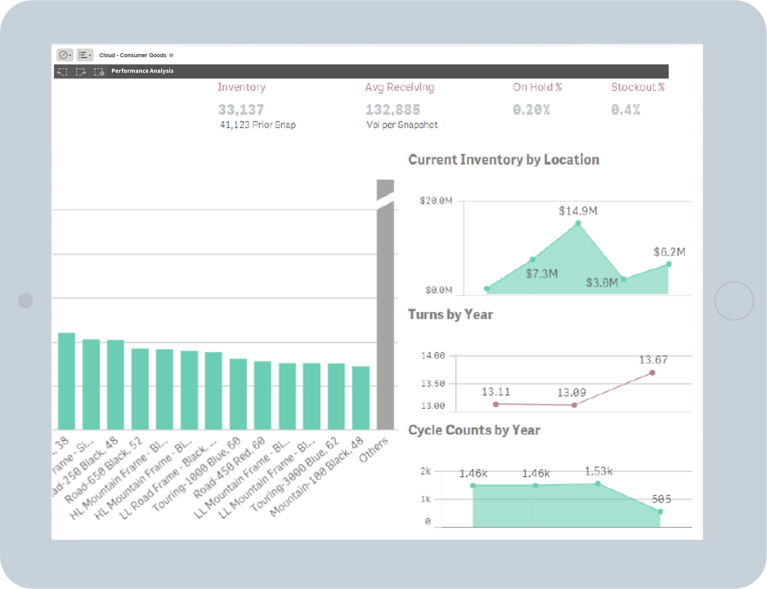The image size is (767, 589).
Task: Select the 1.53k cycle count point
Action: click(x=598, y=484)
